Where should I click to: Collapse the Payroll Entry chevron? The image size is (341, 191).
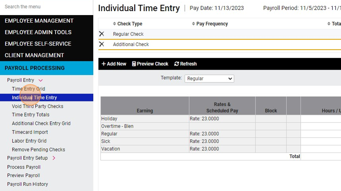pyautogui.click(x=40, y=80)
